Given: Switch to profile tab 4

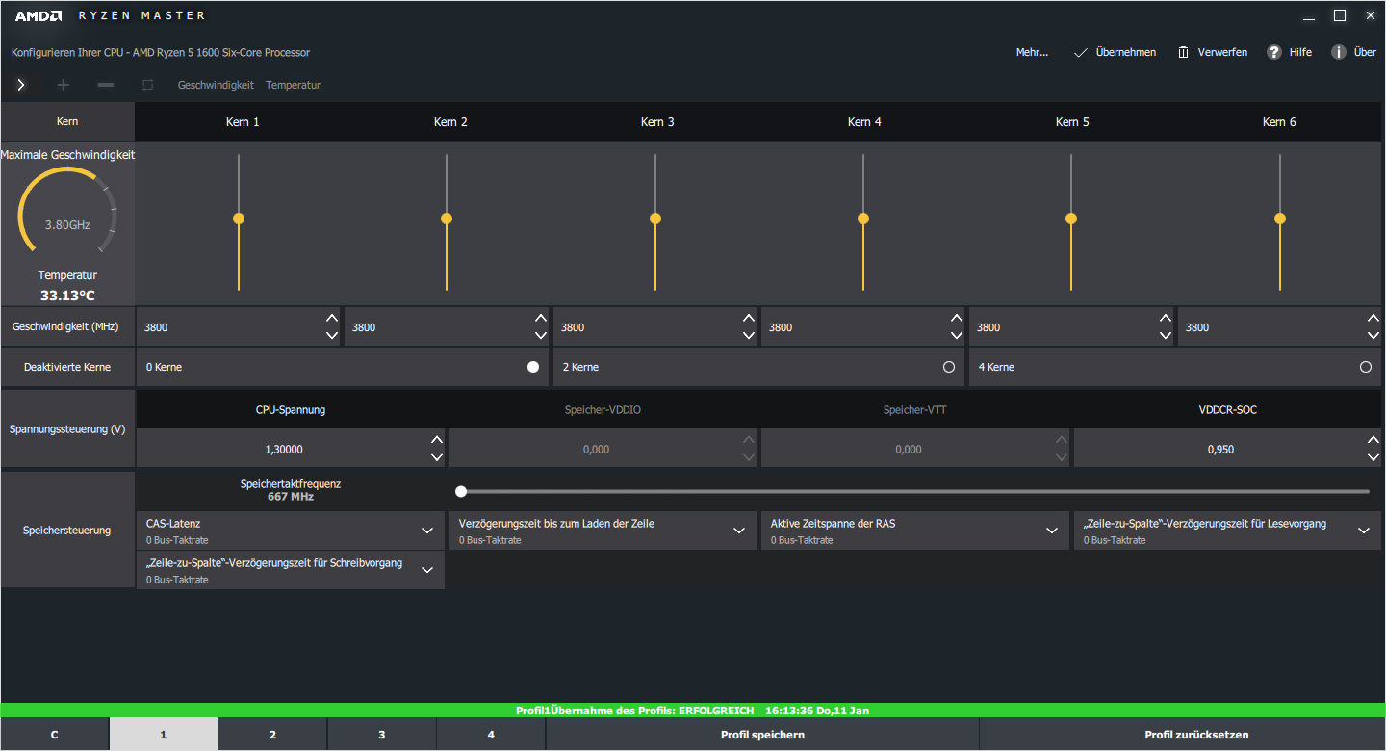Looking at the screenshot, I should [491, 735].
